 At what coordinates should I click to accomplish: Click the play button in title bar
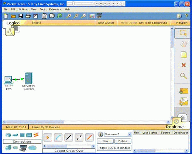105,4
